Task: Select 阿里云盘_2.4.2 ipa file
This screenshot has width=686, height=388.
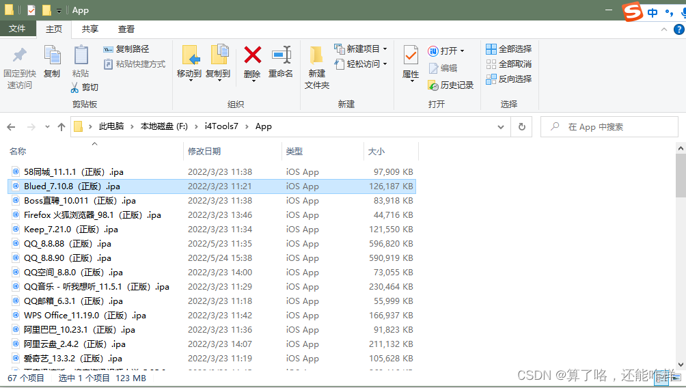Action: click(212, 344)
